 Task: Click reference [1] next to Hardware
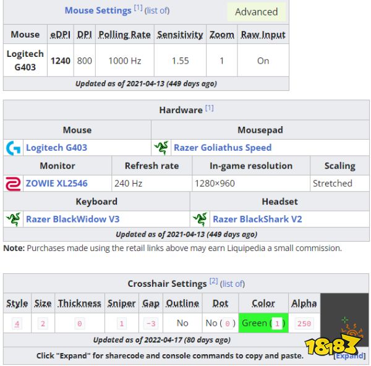pos(209,108)
